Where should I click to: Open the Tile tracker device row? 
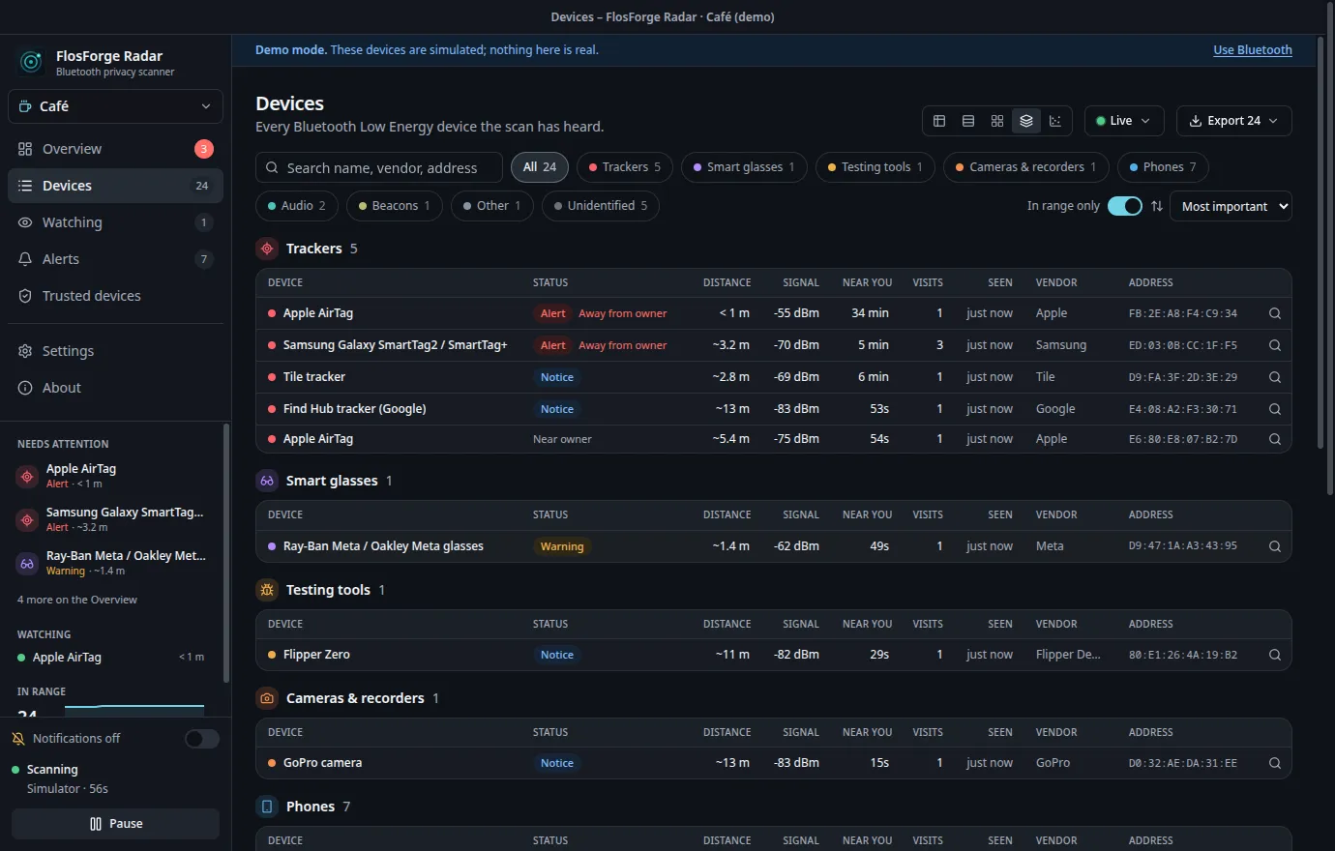pos(774,377)
